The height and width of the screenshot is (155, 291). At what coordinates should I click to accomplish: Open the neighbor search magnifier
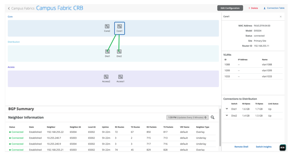pyautogui.click(x=213, y=117)
